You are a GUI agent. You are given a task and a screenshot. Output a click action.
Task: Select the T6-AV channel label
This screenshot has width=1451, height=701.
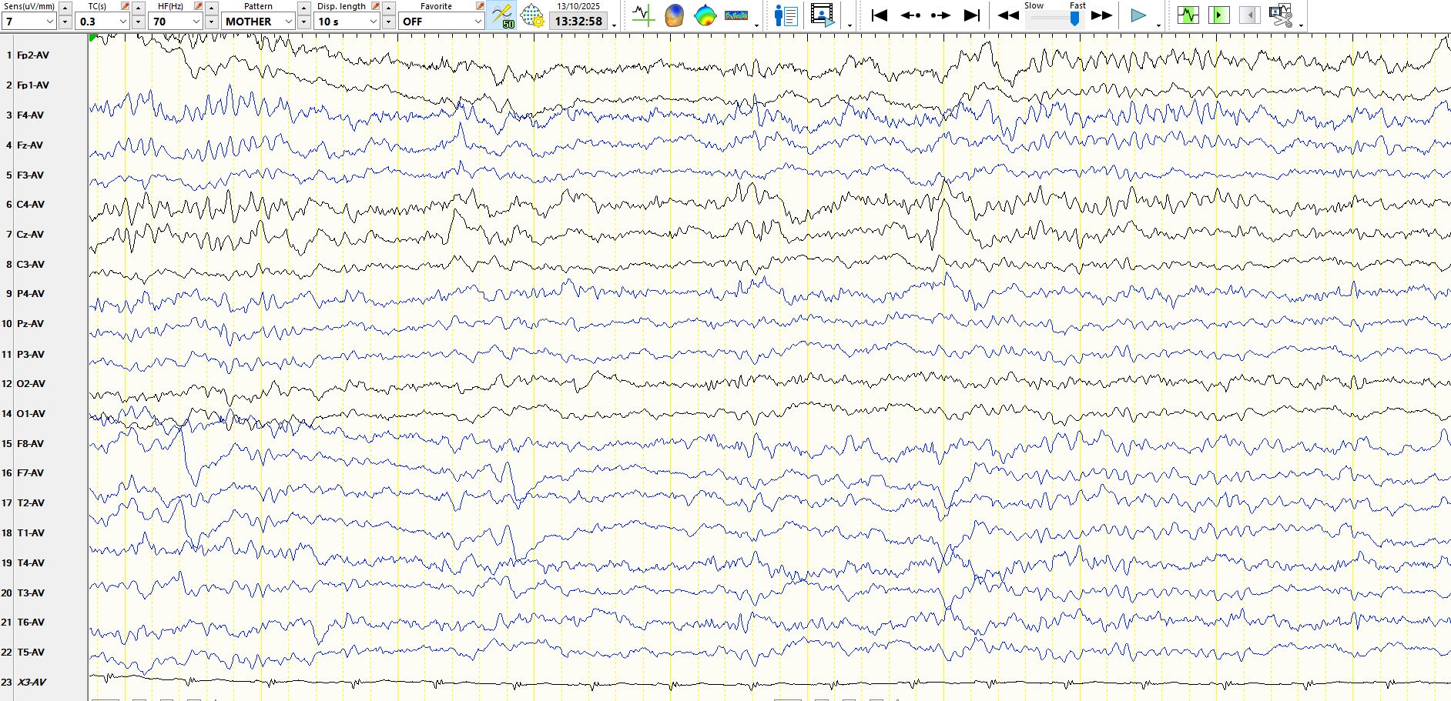pyautogui.click(x=31, y=623)
